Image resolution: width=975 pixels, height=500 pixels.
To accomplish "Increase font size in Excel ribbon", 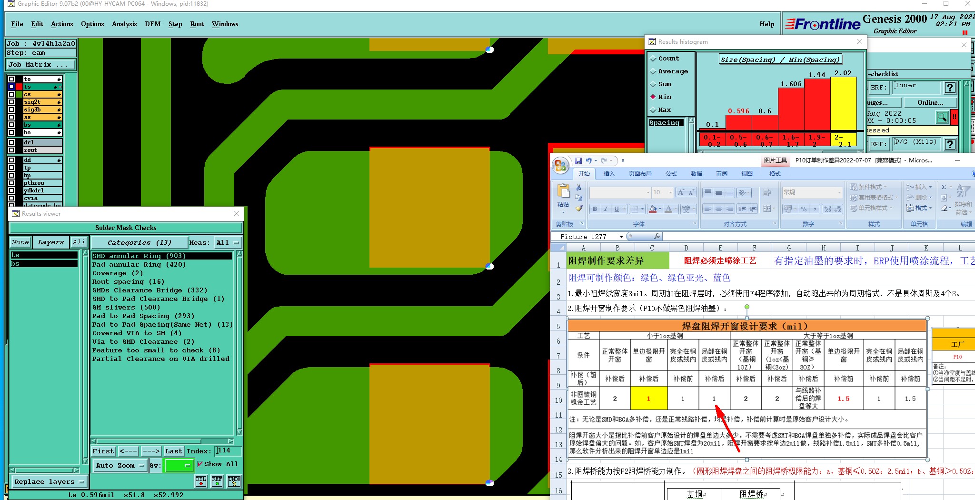I will 681,192.
